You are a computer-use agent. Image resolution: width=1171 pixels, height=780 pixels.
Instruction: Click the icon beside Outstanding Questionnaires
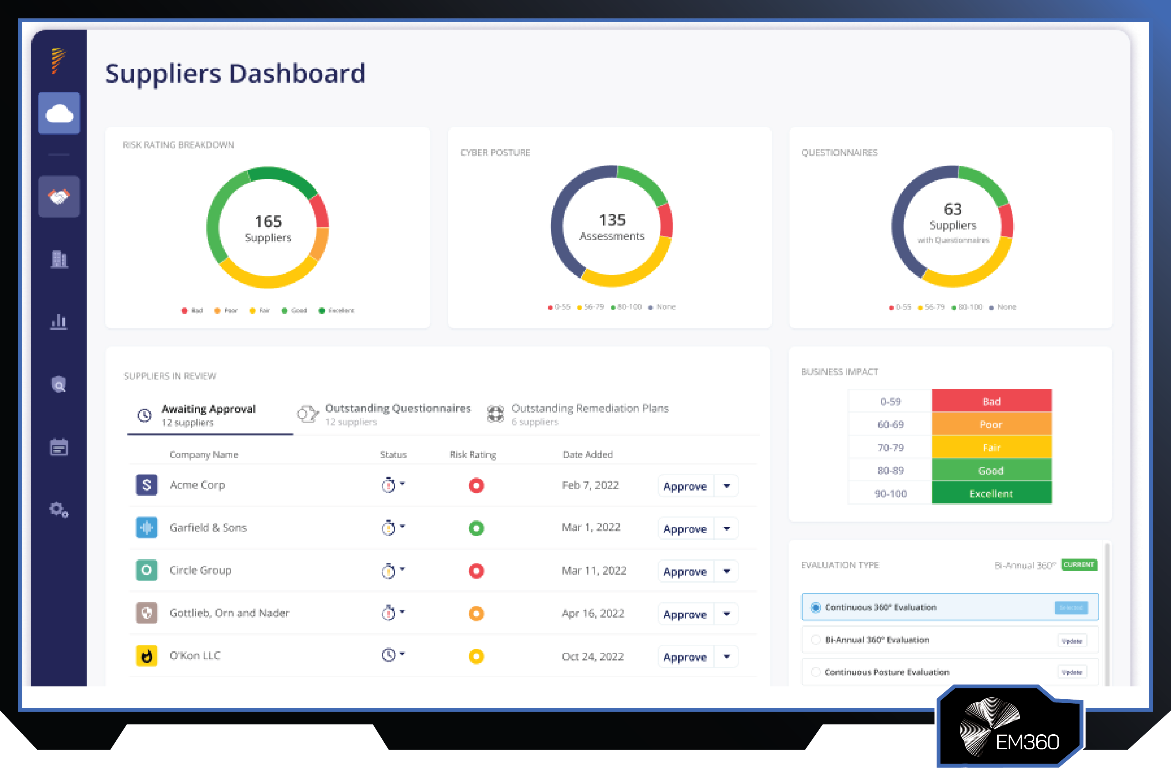coord(308,414)
